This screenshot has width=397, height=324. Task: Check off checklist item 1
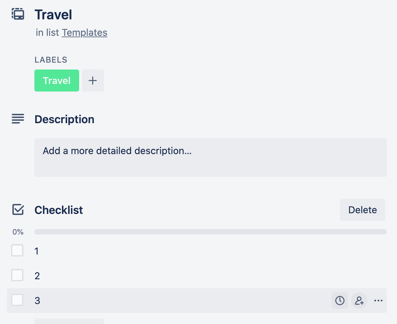point(17,250)
